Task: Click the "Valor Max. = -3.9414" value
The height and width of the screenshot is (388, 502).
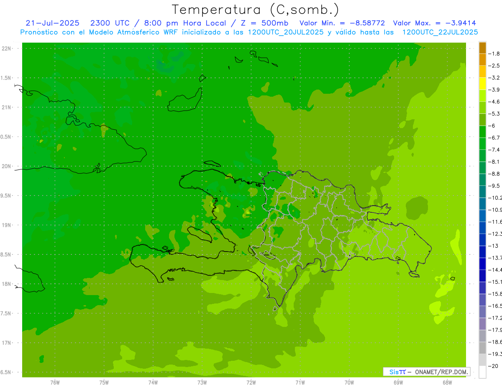Action: click(x=434, y=23)
